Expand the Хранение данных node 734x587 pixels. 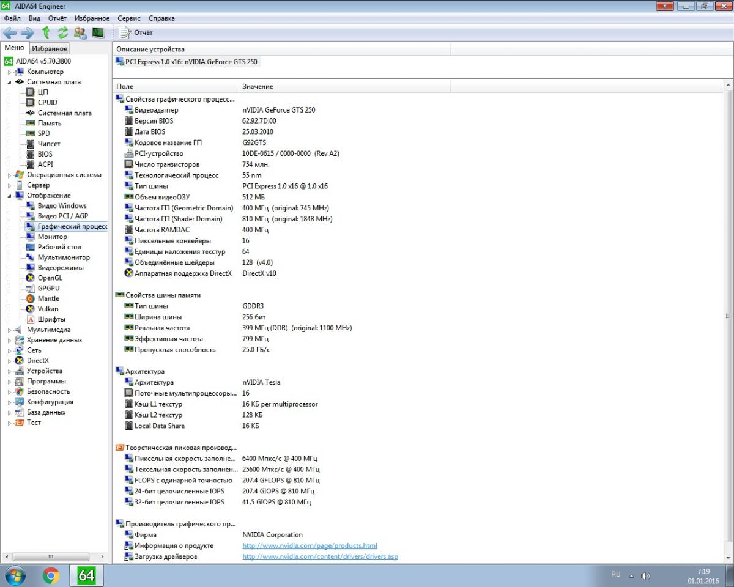tap(10, 340)
